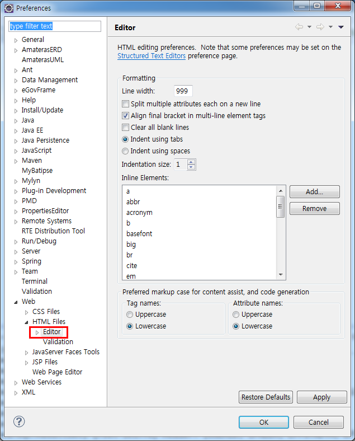Choose Lowercase for attribute names
This screenshot has height=441, width=355.
click(x=236, y=326)
